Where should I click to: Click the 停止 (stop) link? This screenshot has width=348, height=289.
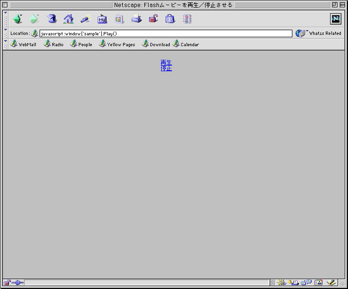pyautogui.click(x=166, y=68)
